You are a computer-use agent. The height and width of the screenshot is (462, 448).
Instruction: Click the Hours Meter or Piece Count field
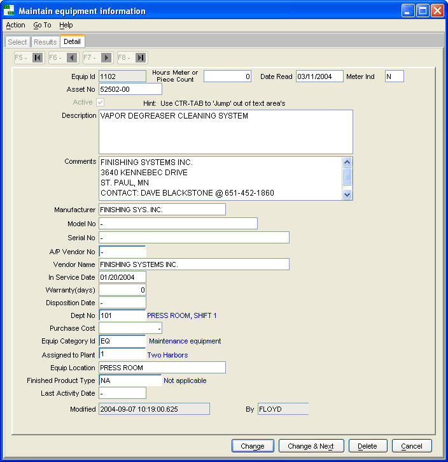click(227, 76)
